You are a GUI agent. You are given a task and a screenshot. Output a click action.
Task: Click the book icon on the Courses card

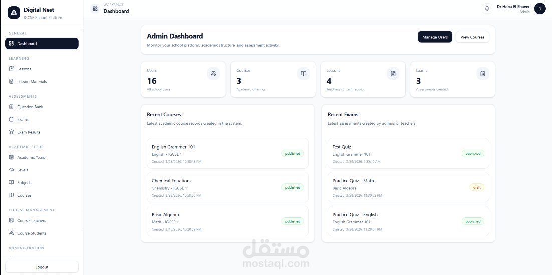[304, 74]
